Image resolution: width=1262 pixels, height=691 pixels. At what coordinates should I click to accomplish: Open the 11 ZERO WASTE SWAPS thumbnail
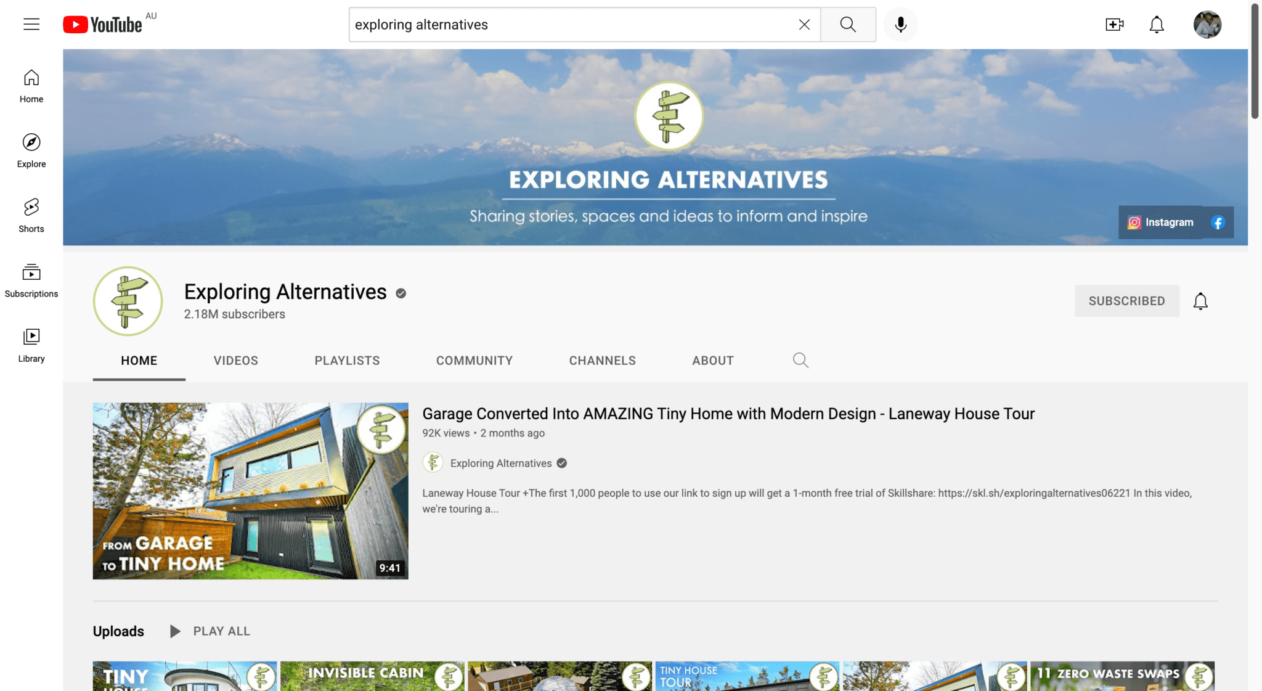coord(1122,676)
